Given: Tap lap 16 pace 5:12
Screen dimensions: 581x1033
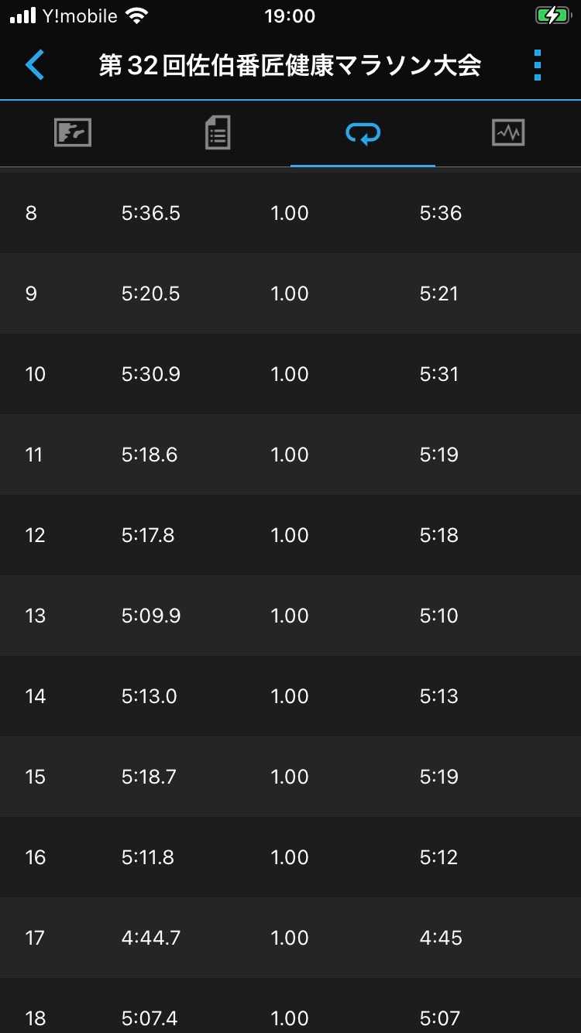Looking at the screenshot, I should tap(439, 857).
